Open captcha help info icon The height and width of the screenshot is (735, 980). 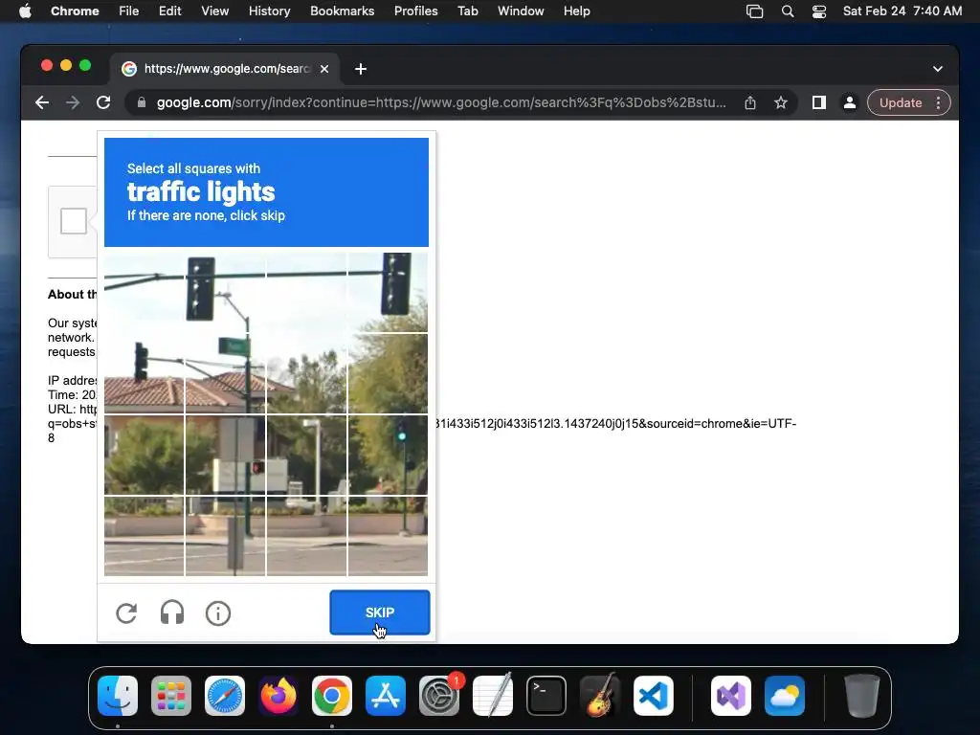[x=218, y=613]
